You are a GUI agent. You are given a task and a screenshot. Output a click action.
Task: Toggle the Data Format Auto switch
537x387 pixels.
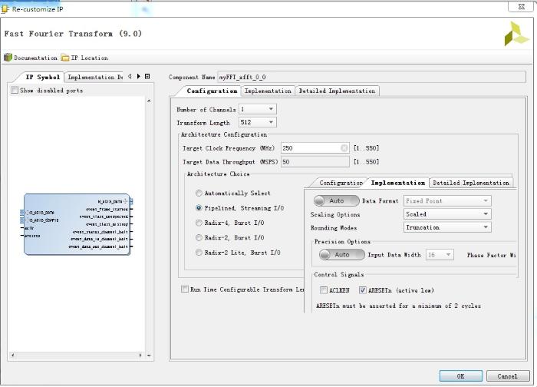pyautogui.click(x=336, y=200)
